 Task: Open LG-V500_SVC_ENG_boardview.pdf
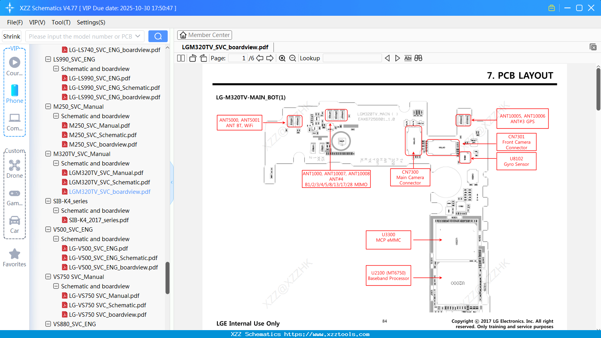tap(113, 267)
